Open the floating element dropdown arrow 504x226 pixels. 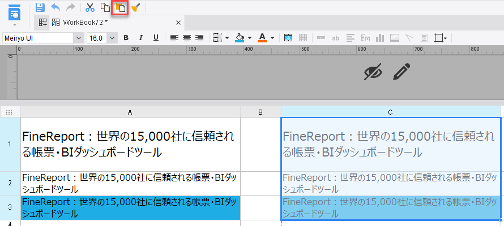[446, 39]
